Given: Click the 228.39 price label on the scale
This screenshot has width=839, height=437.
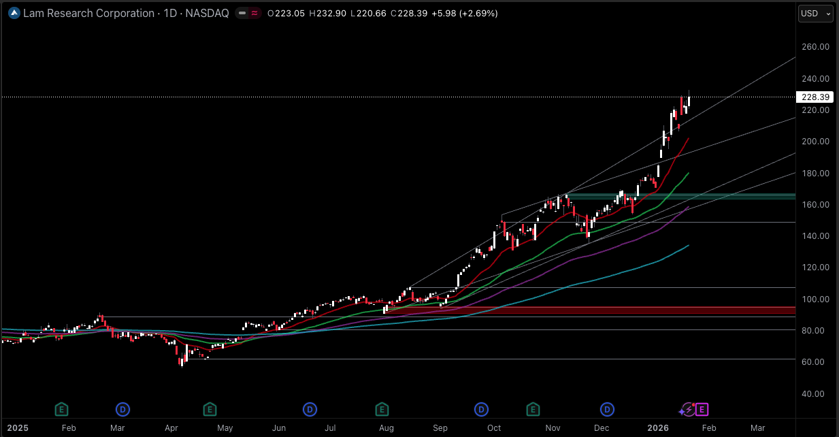Looking at the screenshot, I should pos(814,97).
